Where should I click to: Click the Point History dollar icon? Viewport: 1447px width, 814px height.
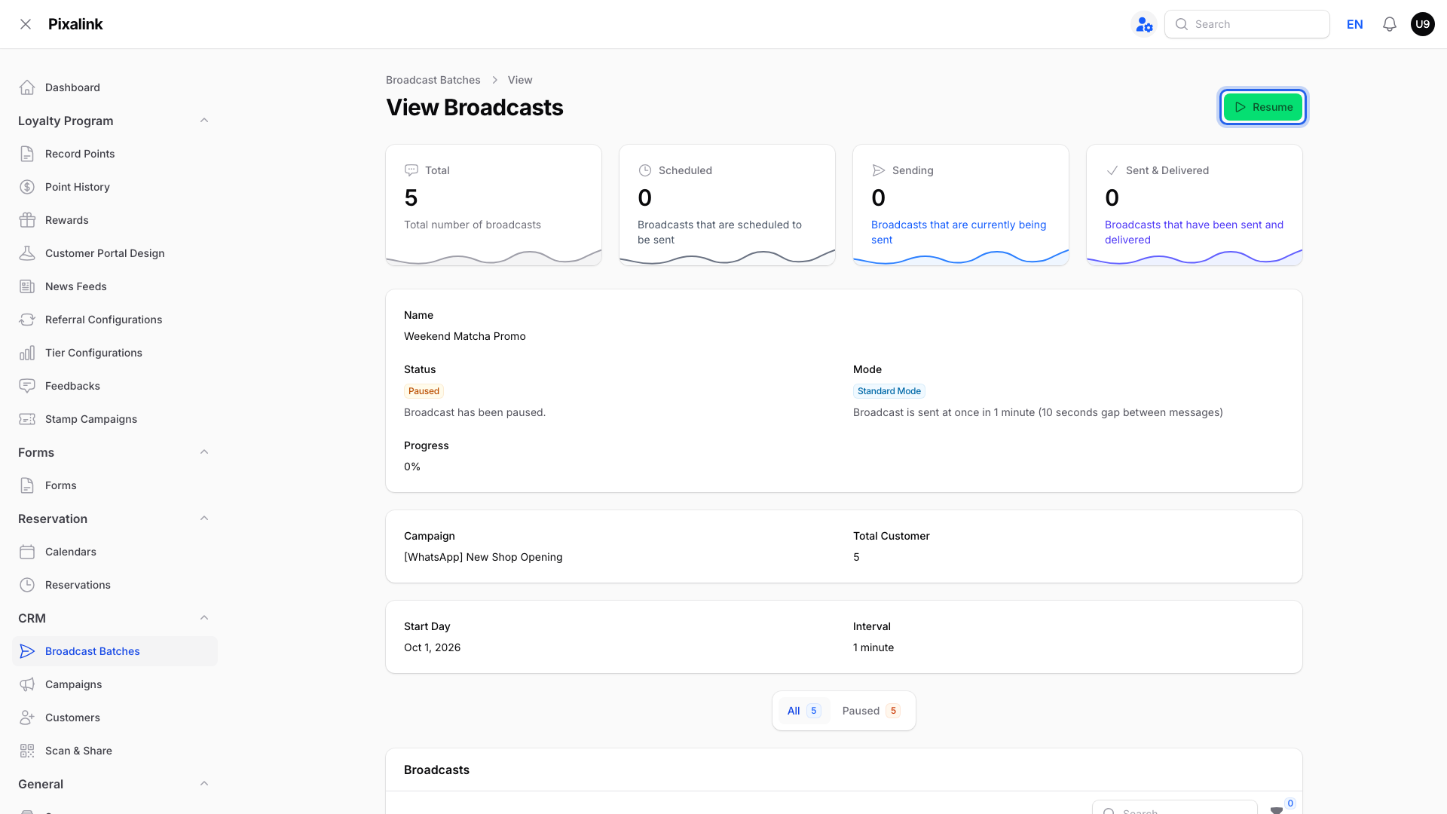(x=27, y=187)
